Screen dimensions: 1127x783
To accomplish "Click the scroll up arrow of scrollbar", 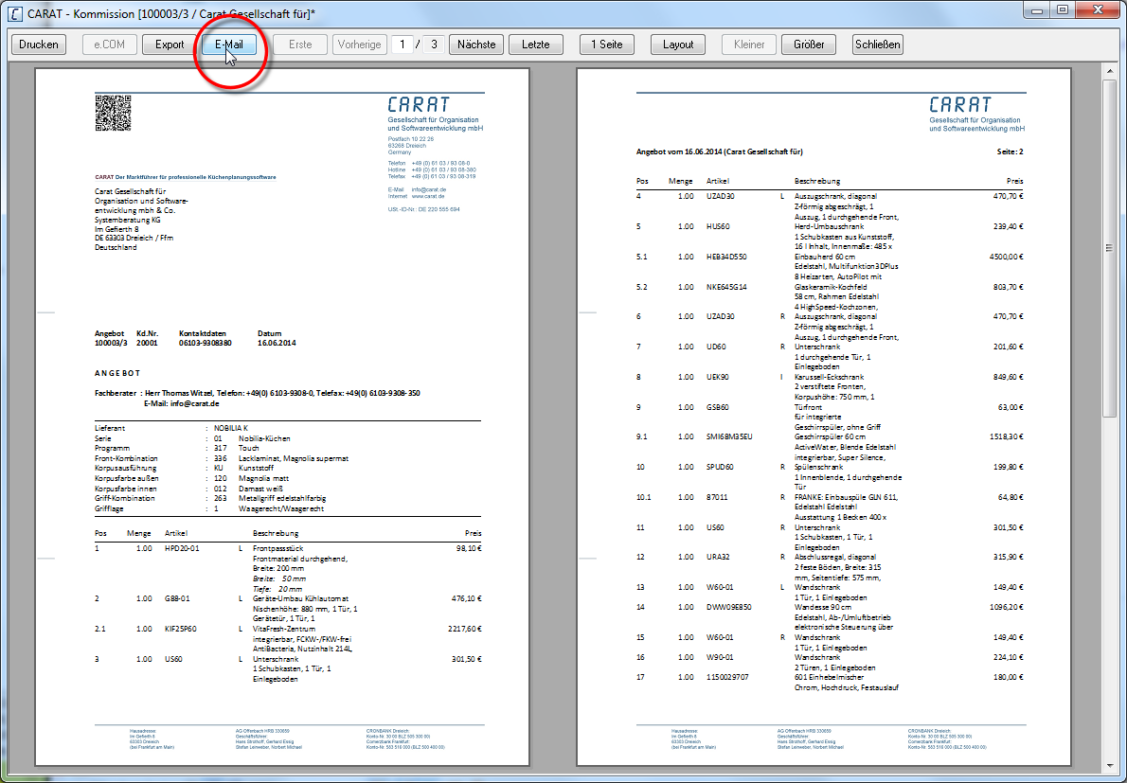I will pos(1109,75).
